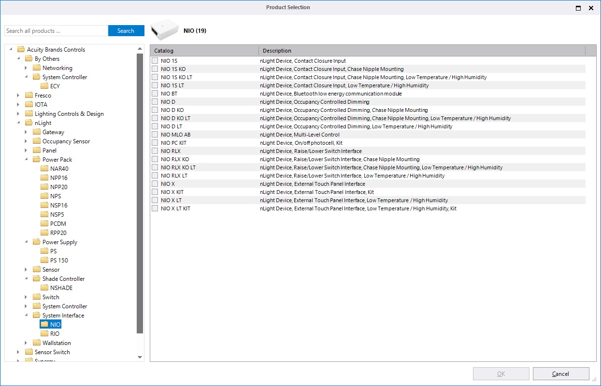Click the NSP16 folder icon
This screenshot has height=386, width=601.
(44, 206)
